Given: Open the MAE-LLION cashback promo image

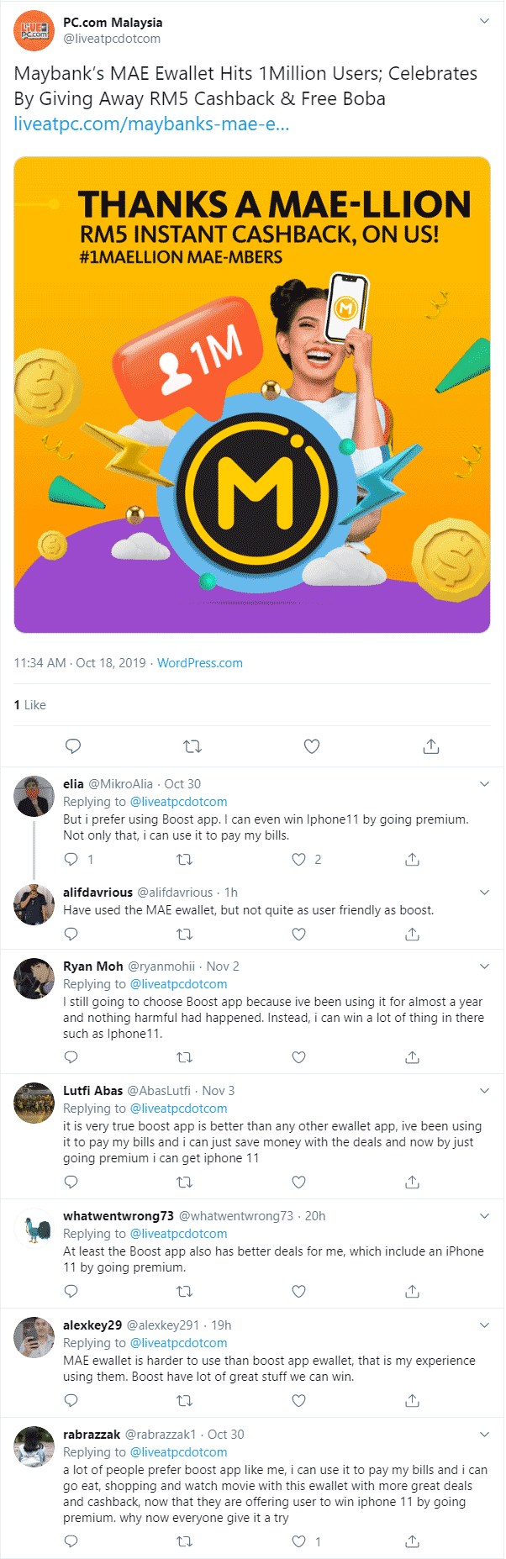Looking at the screenshot, I should click(x=252, y=395).
